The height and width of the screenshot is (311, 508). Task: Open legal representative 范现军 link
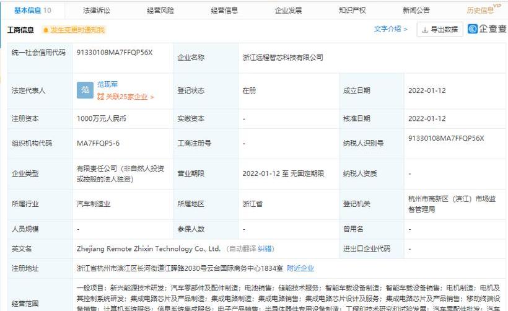107,84
